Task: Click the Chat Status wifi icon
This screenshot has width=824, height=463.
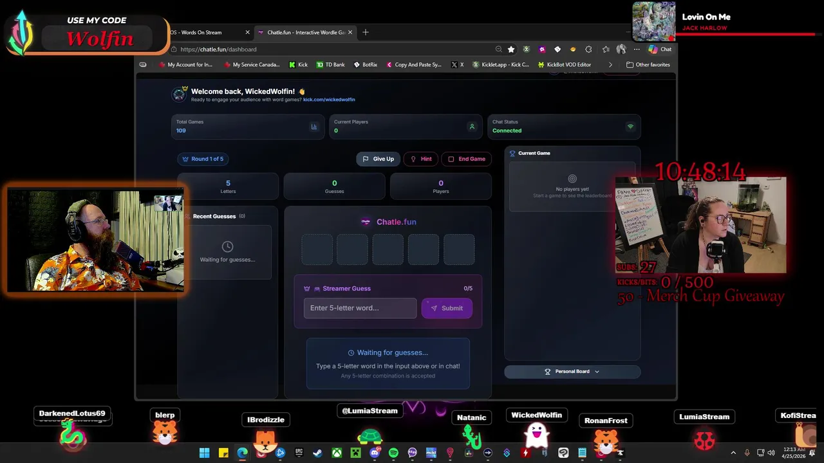Action: coord(630,127)
